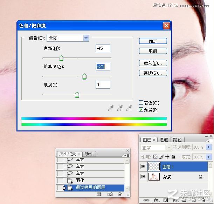Screen dimensions: 214x204
Task: Switch to the 通道 tab
Action: point(164,140)
